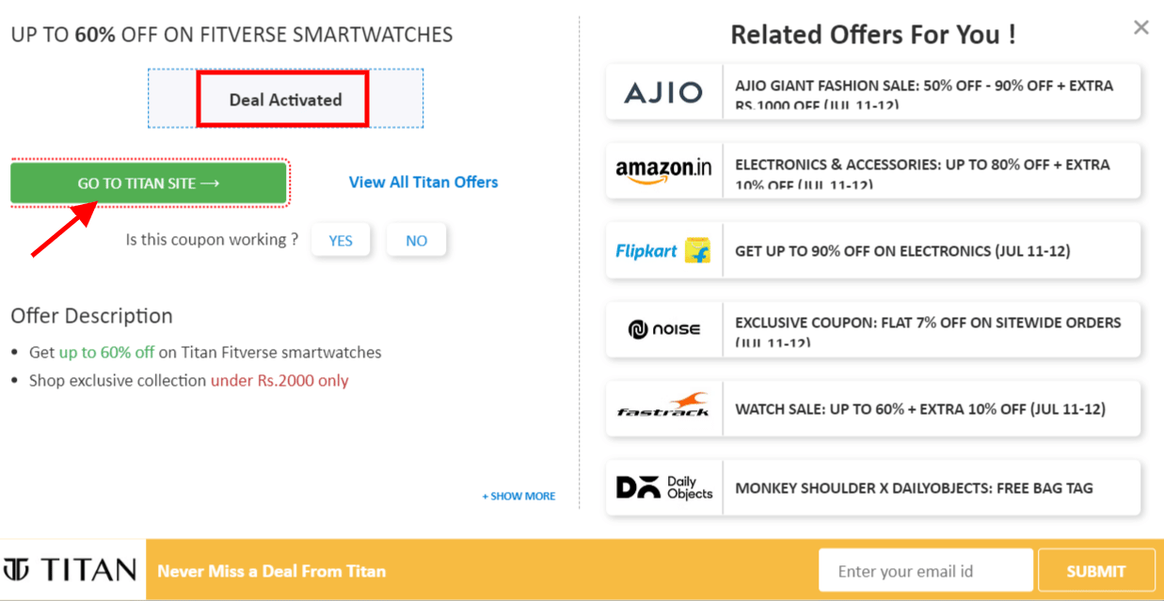This screenshot has height=601, width=1164.
Task: Click the Noise brand logo
Action: click(x=663, y=329)
